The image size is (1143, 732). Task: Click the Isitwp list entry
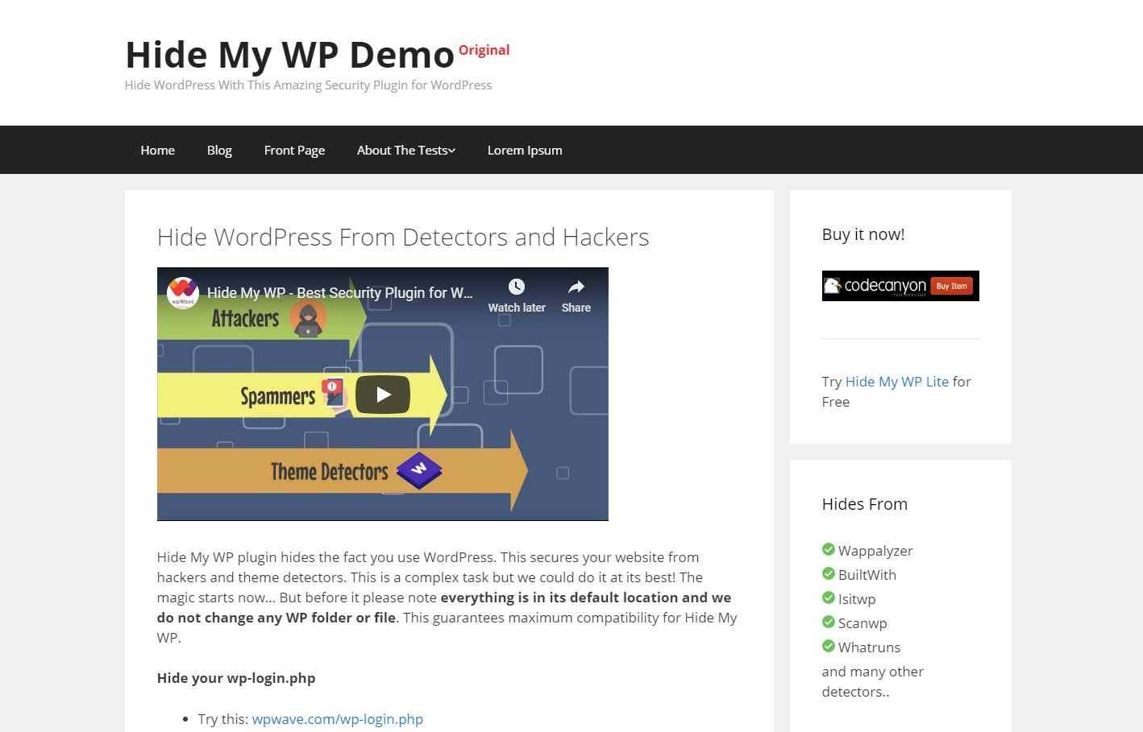857,599
